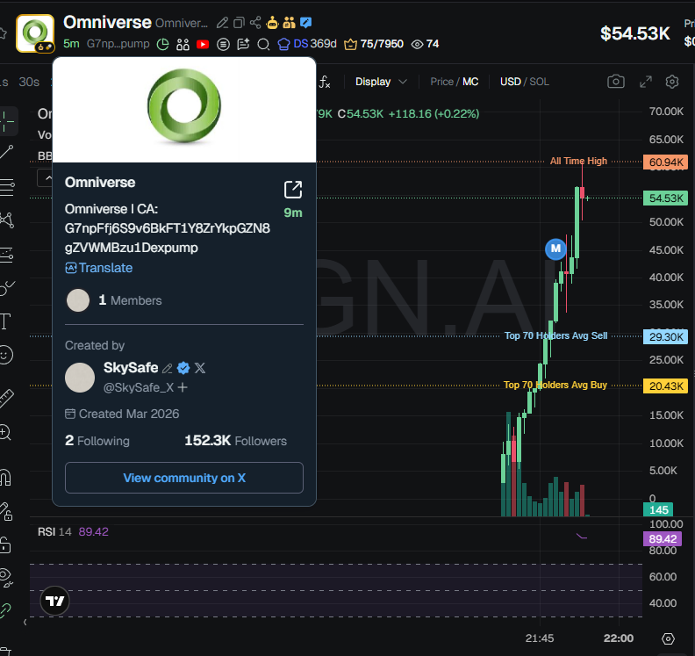The width and height of the screenshot is (695, 656).
Task: Click the RSI 14 indicator label
Action: 54,531
